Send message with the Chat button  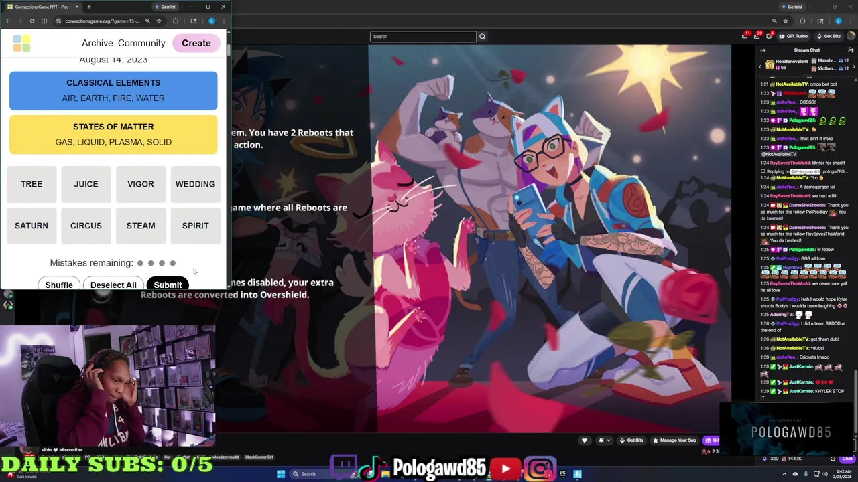click(x=847, y=459)
